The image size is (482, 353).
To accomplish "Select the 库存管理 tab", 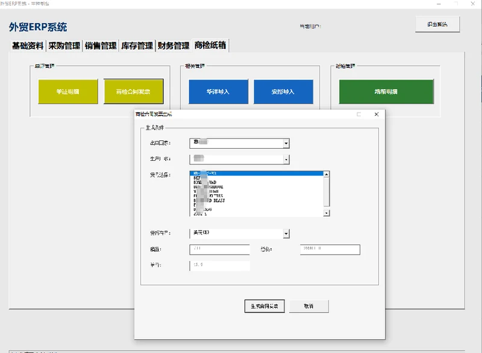I will tap(137, 46).
